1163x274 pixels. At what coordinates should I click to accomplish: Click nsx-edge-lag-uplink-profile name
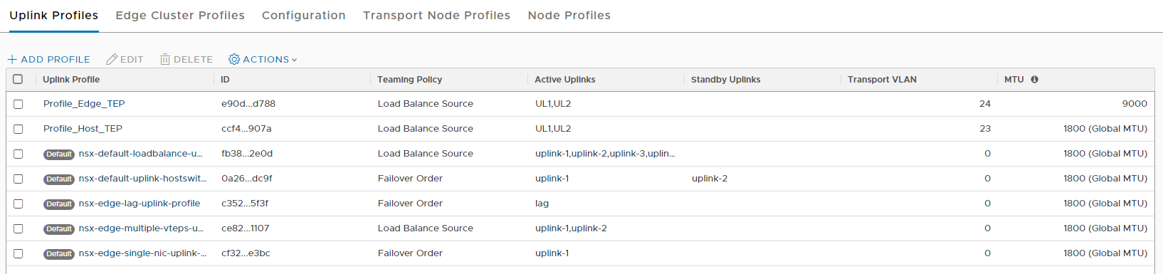pos(140,204)
